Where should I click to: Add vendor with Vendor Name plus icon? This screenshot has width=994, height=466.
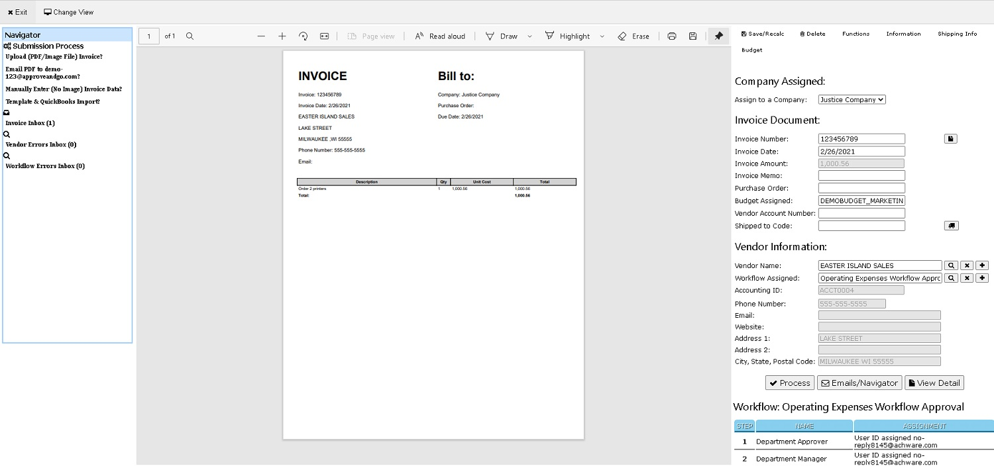982,265
